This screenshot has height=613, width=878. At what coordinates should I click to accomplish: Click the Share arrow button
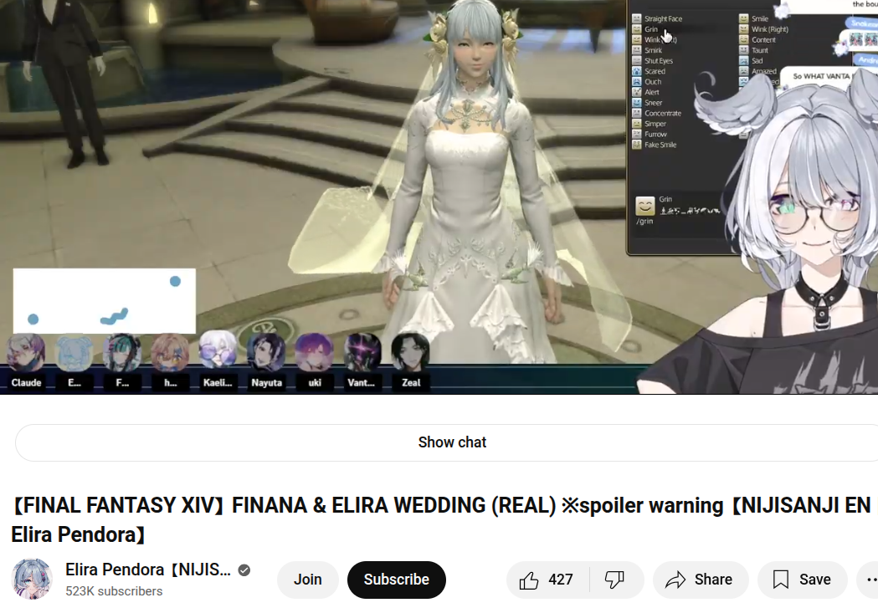click(x=700, y=580)
